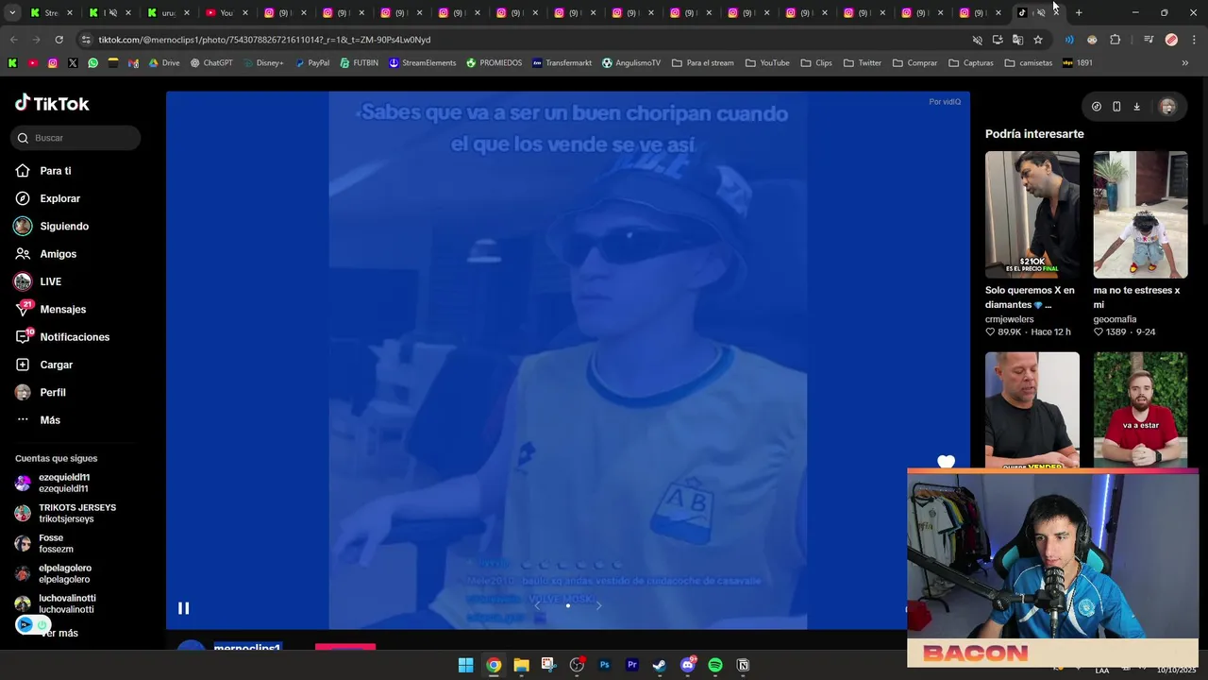Image resolution: width=1208 pixels, height=680 pixels.
Task: Open Spotify from taskbar
Action: click(x=714, y=665)
